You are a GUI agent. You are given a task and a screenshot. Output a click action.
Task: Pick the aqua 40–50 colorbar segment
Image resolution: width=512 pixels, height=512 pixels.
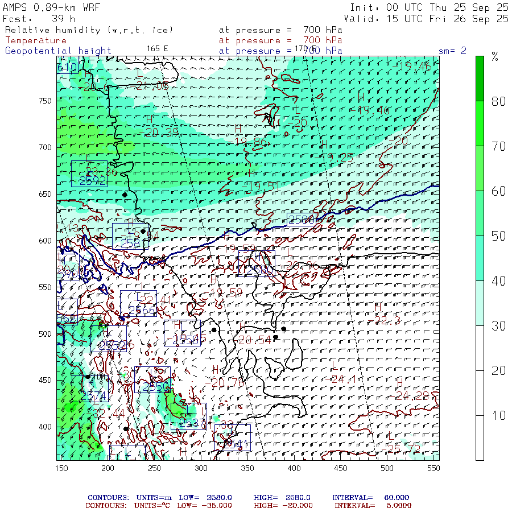pyautogui.click(x=480, y=258)
